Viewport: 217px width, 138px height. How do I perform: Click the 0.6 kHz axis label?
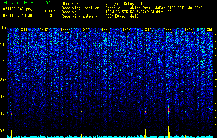pyautogui.click(x=3, y=131)
